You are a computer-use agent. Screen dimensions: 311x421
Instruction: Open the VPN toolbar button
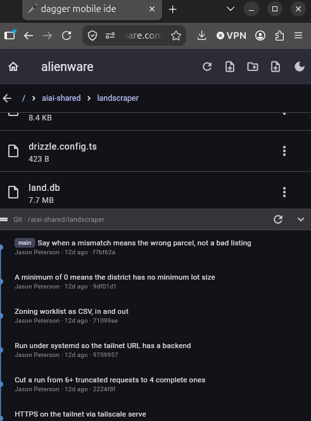pyautogui.click(x=231, y=36)
